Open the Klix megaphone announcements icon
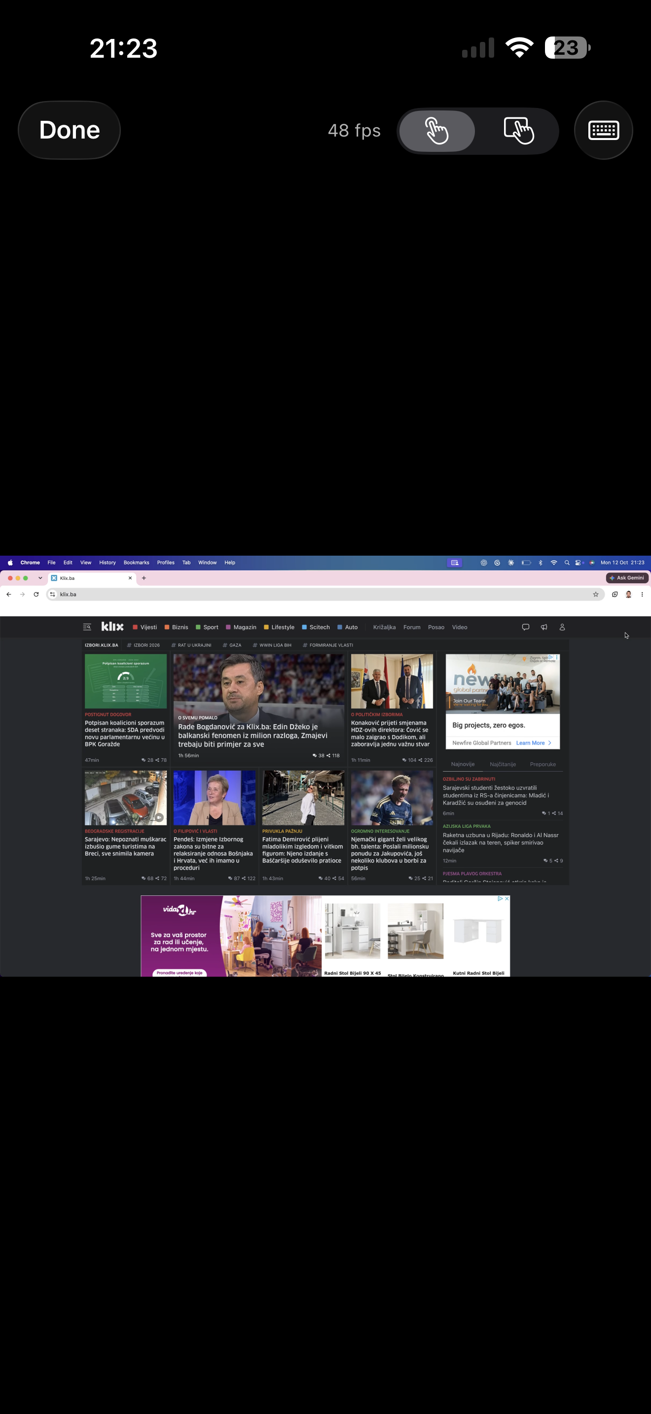The image size is (651, 1414). click(544, 627)
